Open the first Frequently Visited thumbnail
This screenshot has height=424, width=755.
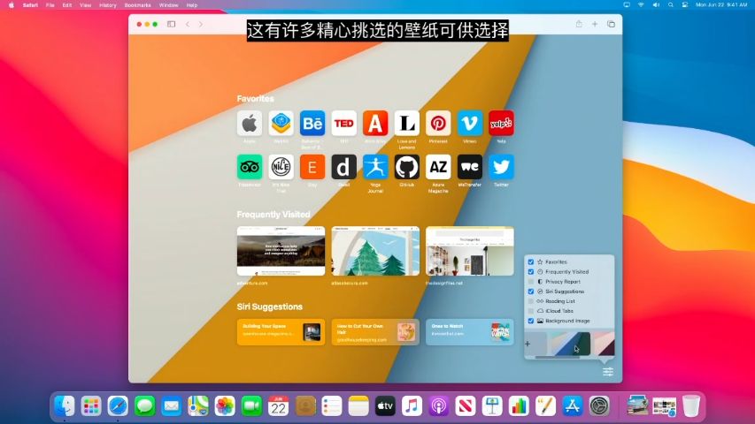pyautogui.click(x=281, y=251)
